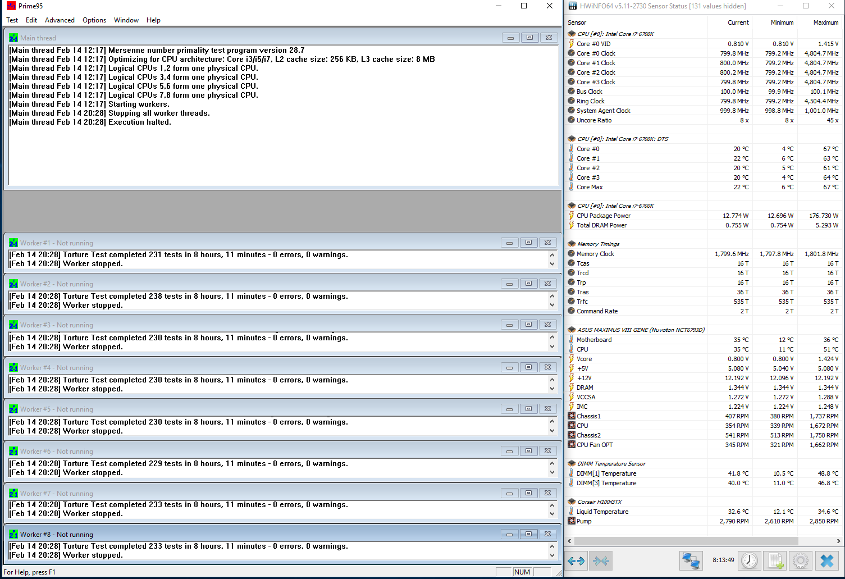The image size is (845, 579).
Task: Click the Worker #1 window icon
Action: (x=13, y=243)
